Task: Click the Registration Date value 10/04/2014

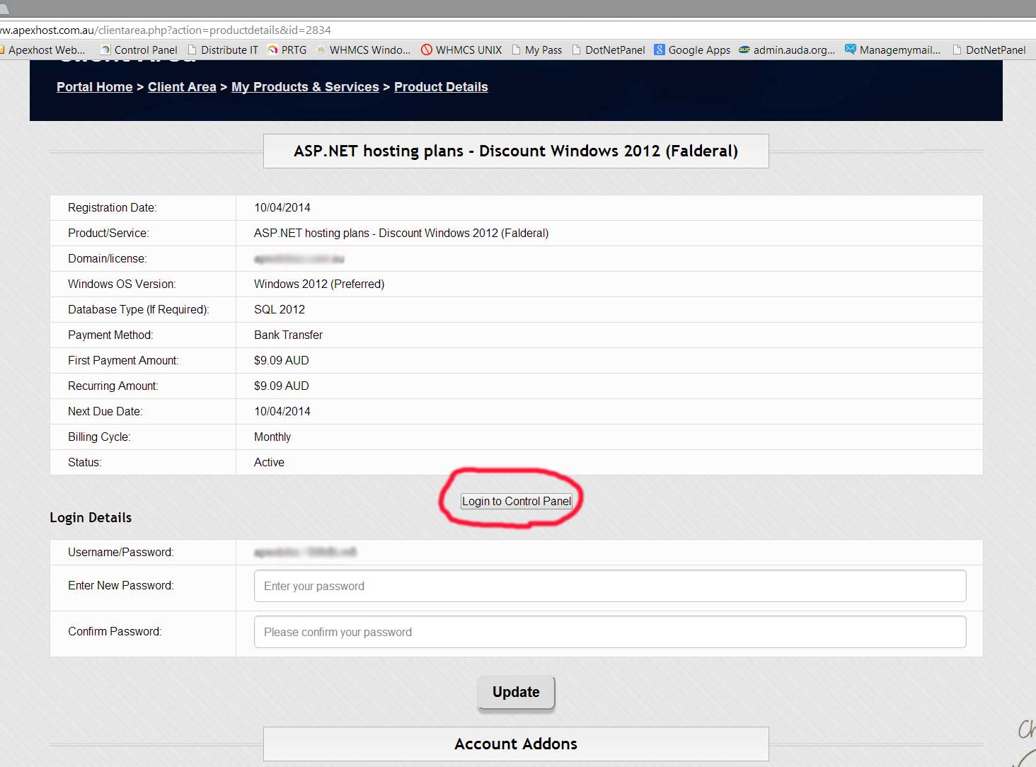Action: click(x=282, y=208)
